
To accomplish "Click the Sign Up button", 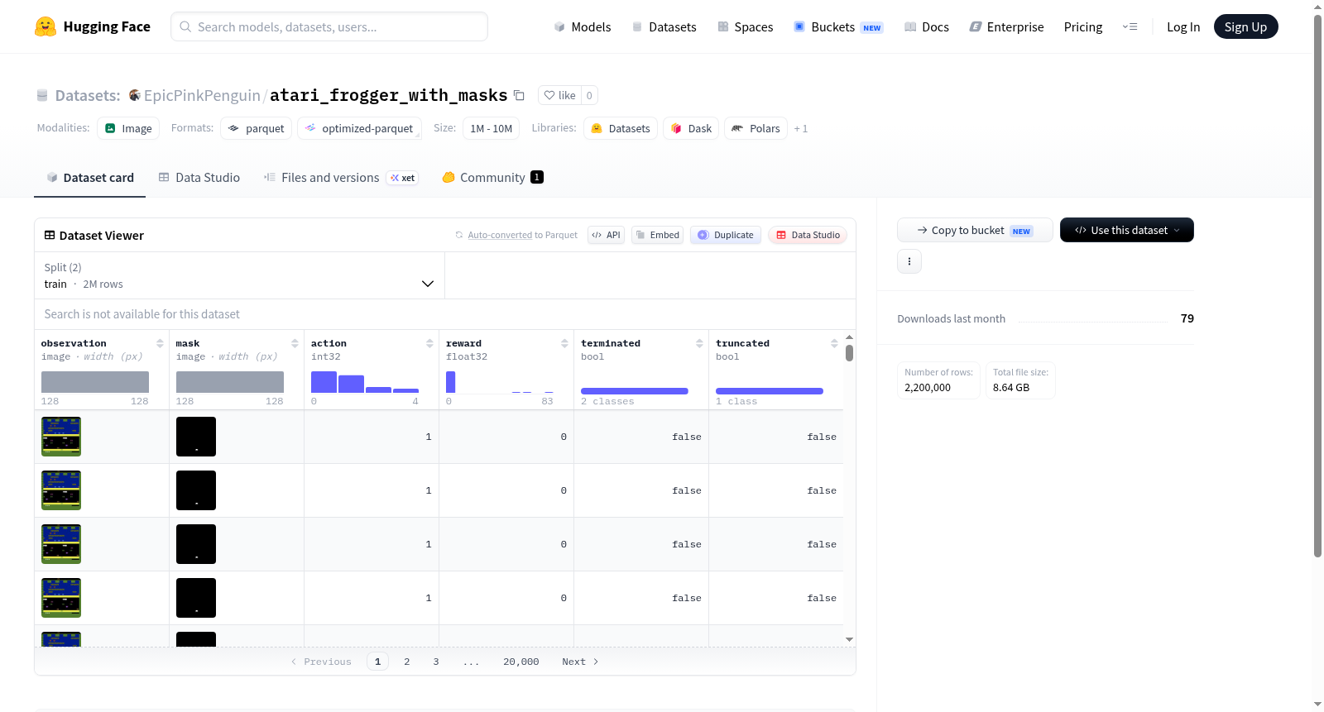I will (1246, 26).
